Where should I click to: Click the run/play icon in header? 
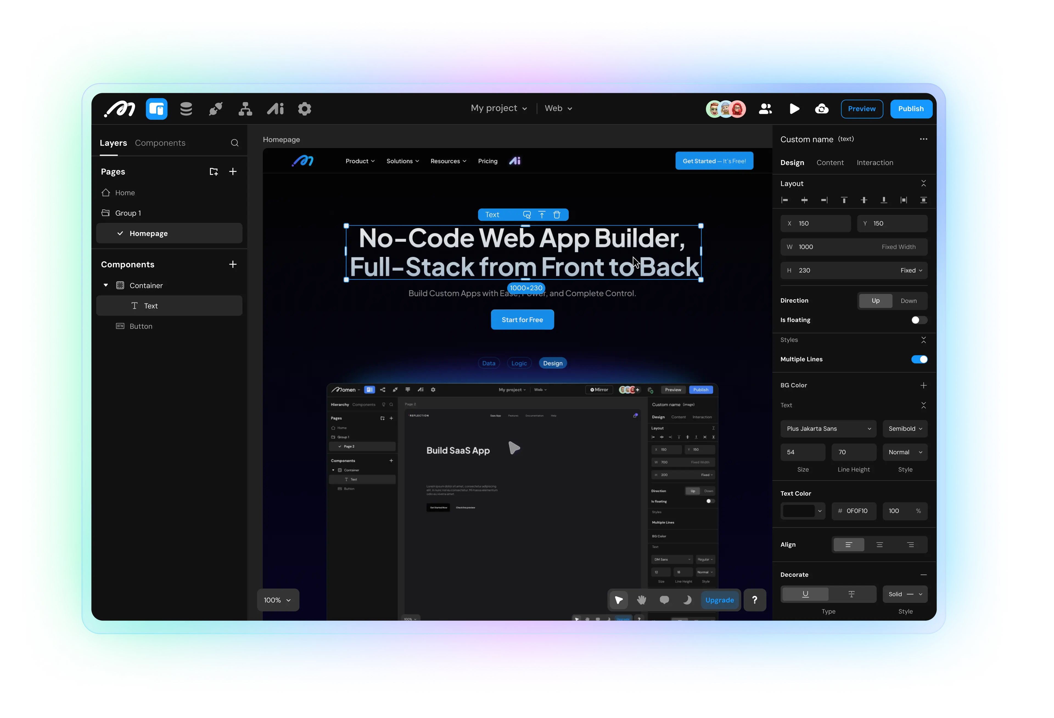click(x=794, y=109)
